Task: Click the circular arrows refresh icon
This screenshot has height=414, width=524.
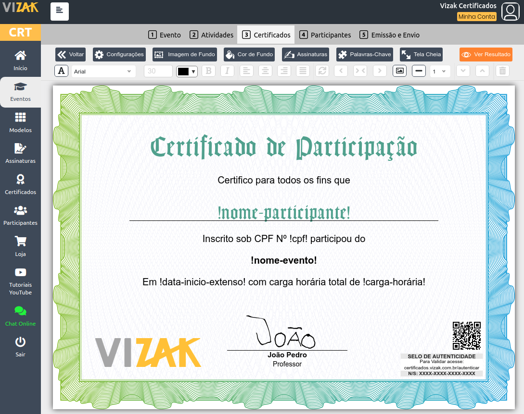Action: click(x=322, y=71)
